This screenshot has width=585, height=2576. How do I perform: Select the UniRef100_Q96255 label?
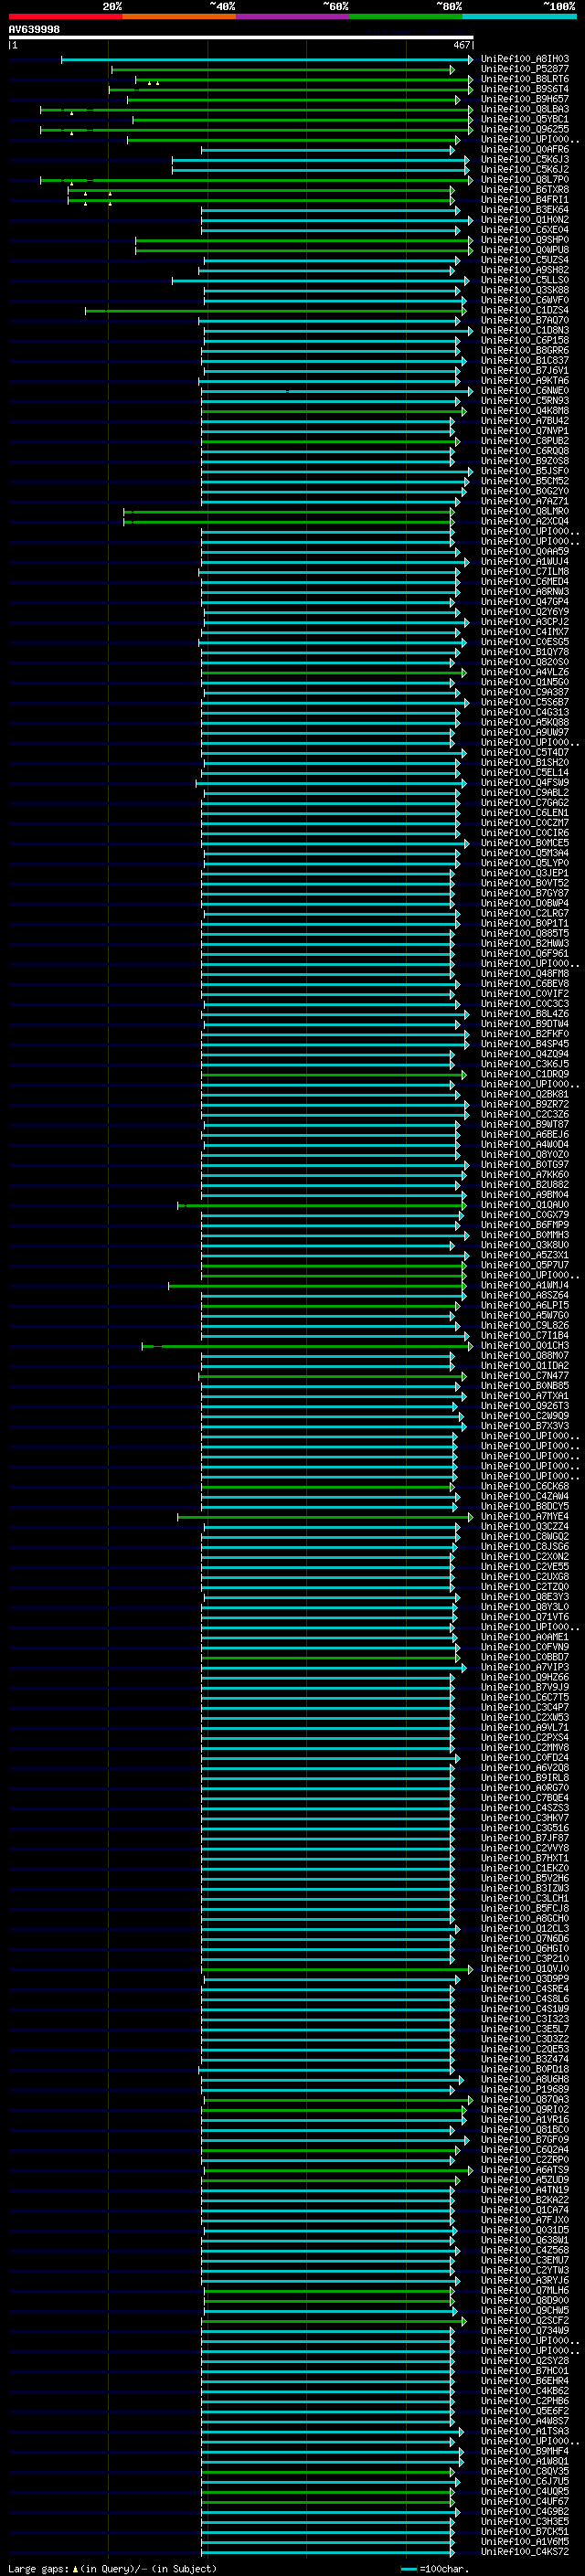coord(525,129)
